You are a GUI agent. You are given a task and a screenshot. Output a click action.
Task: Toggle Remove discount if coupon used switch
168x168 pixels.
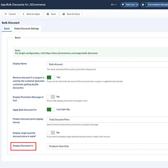[51, 77]
